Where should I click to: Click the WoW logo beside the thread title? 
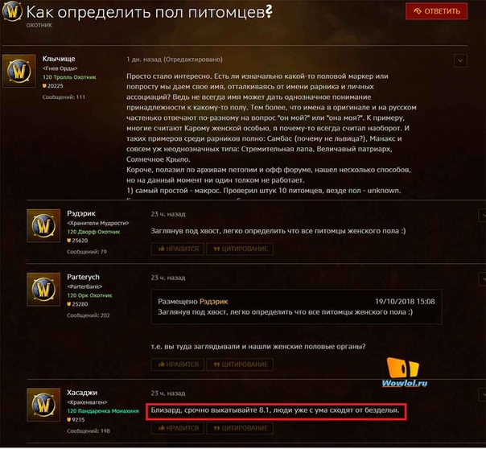(12, 11)
